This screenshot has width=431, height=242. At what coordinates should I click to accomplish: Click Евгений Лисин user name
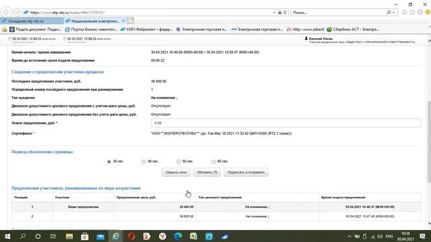tap(321, 39)
